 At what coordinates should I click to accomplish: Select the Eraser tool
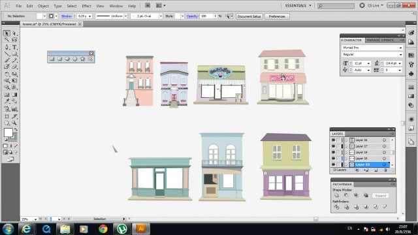click(x=14, y=67)
